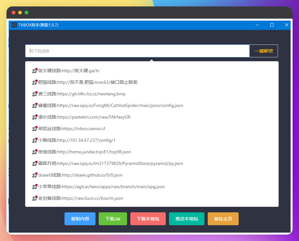Click the red macOS close dot
This screenshot has width=299, height=241.
(14, 13)
